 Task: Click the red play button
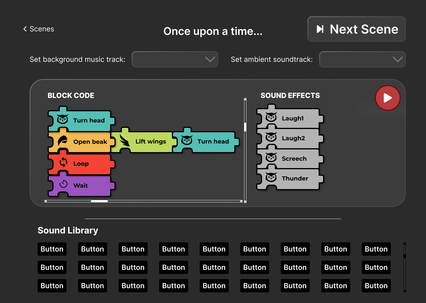(388, 98)
